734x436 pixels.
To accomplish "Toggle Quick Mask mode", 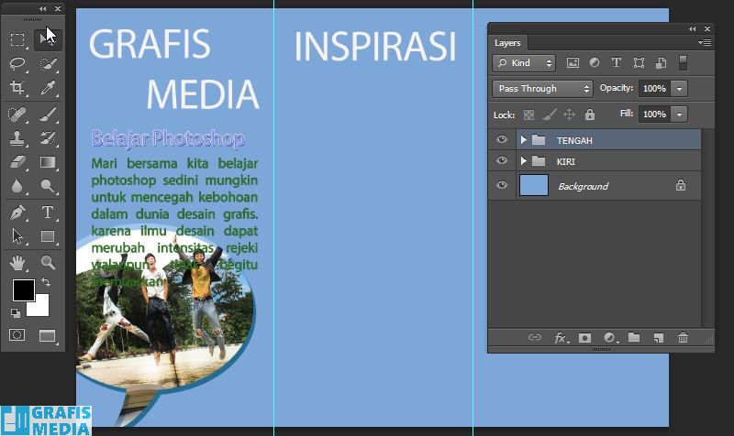I will pos(17,335).
